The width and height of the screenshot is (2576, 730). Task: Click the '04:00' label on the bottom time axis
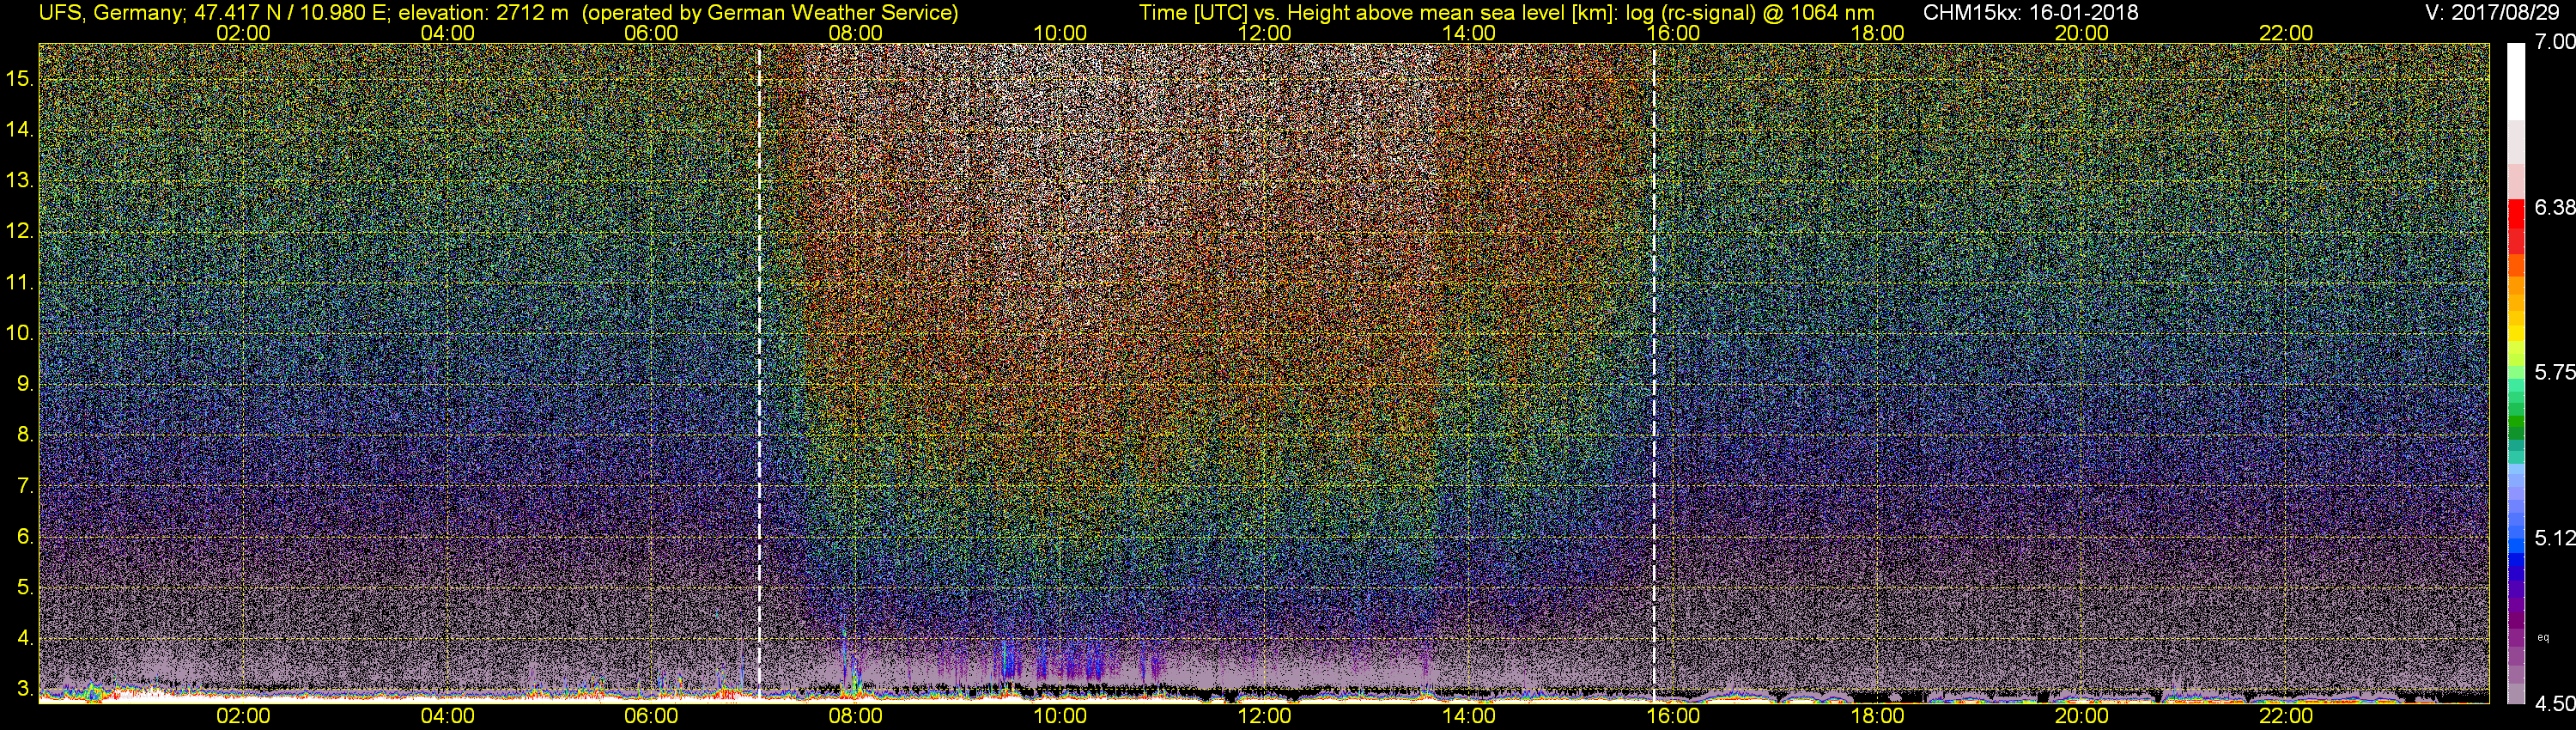point(447,717)
